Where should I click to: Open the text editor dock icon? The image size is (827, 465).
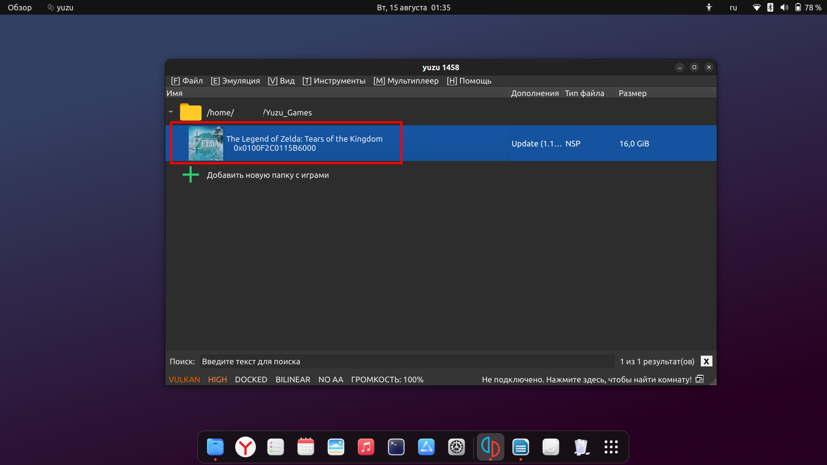[521, 447]
